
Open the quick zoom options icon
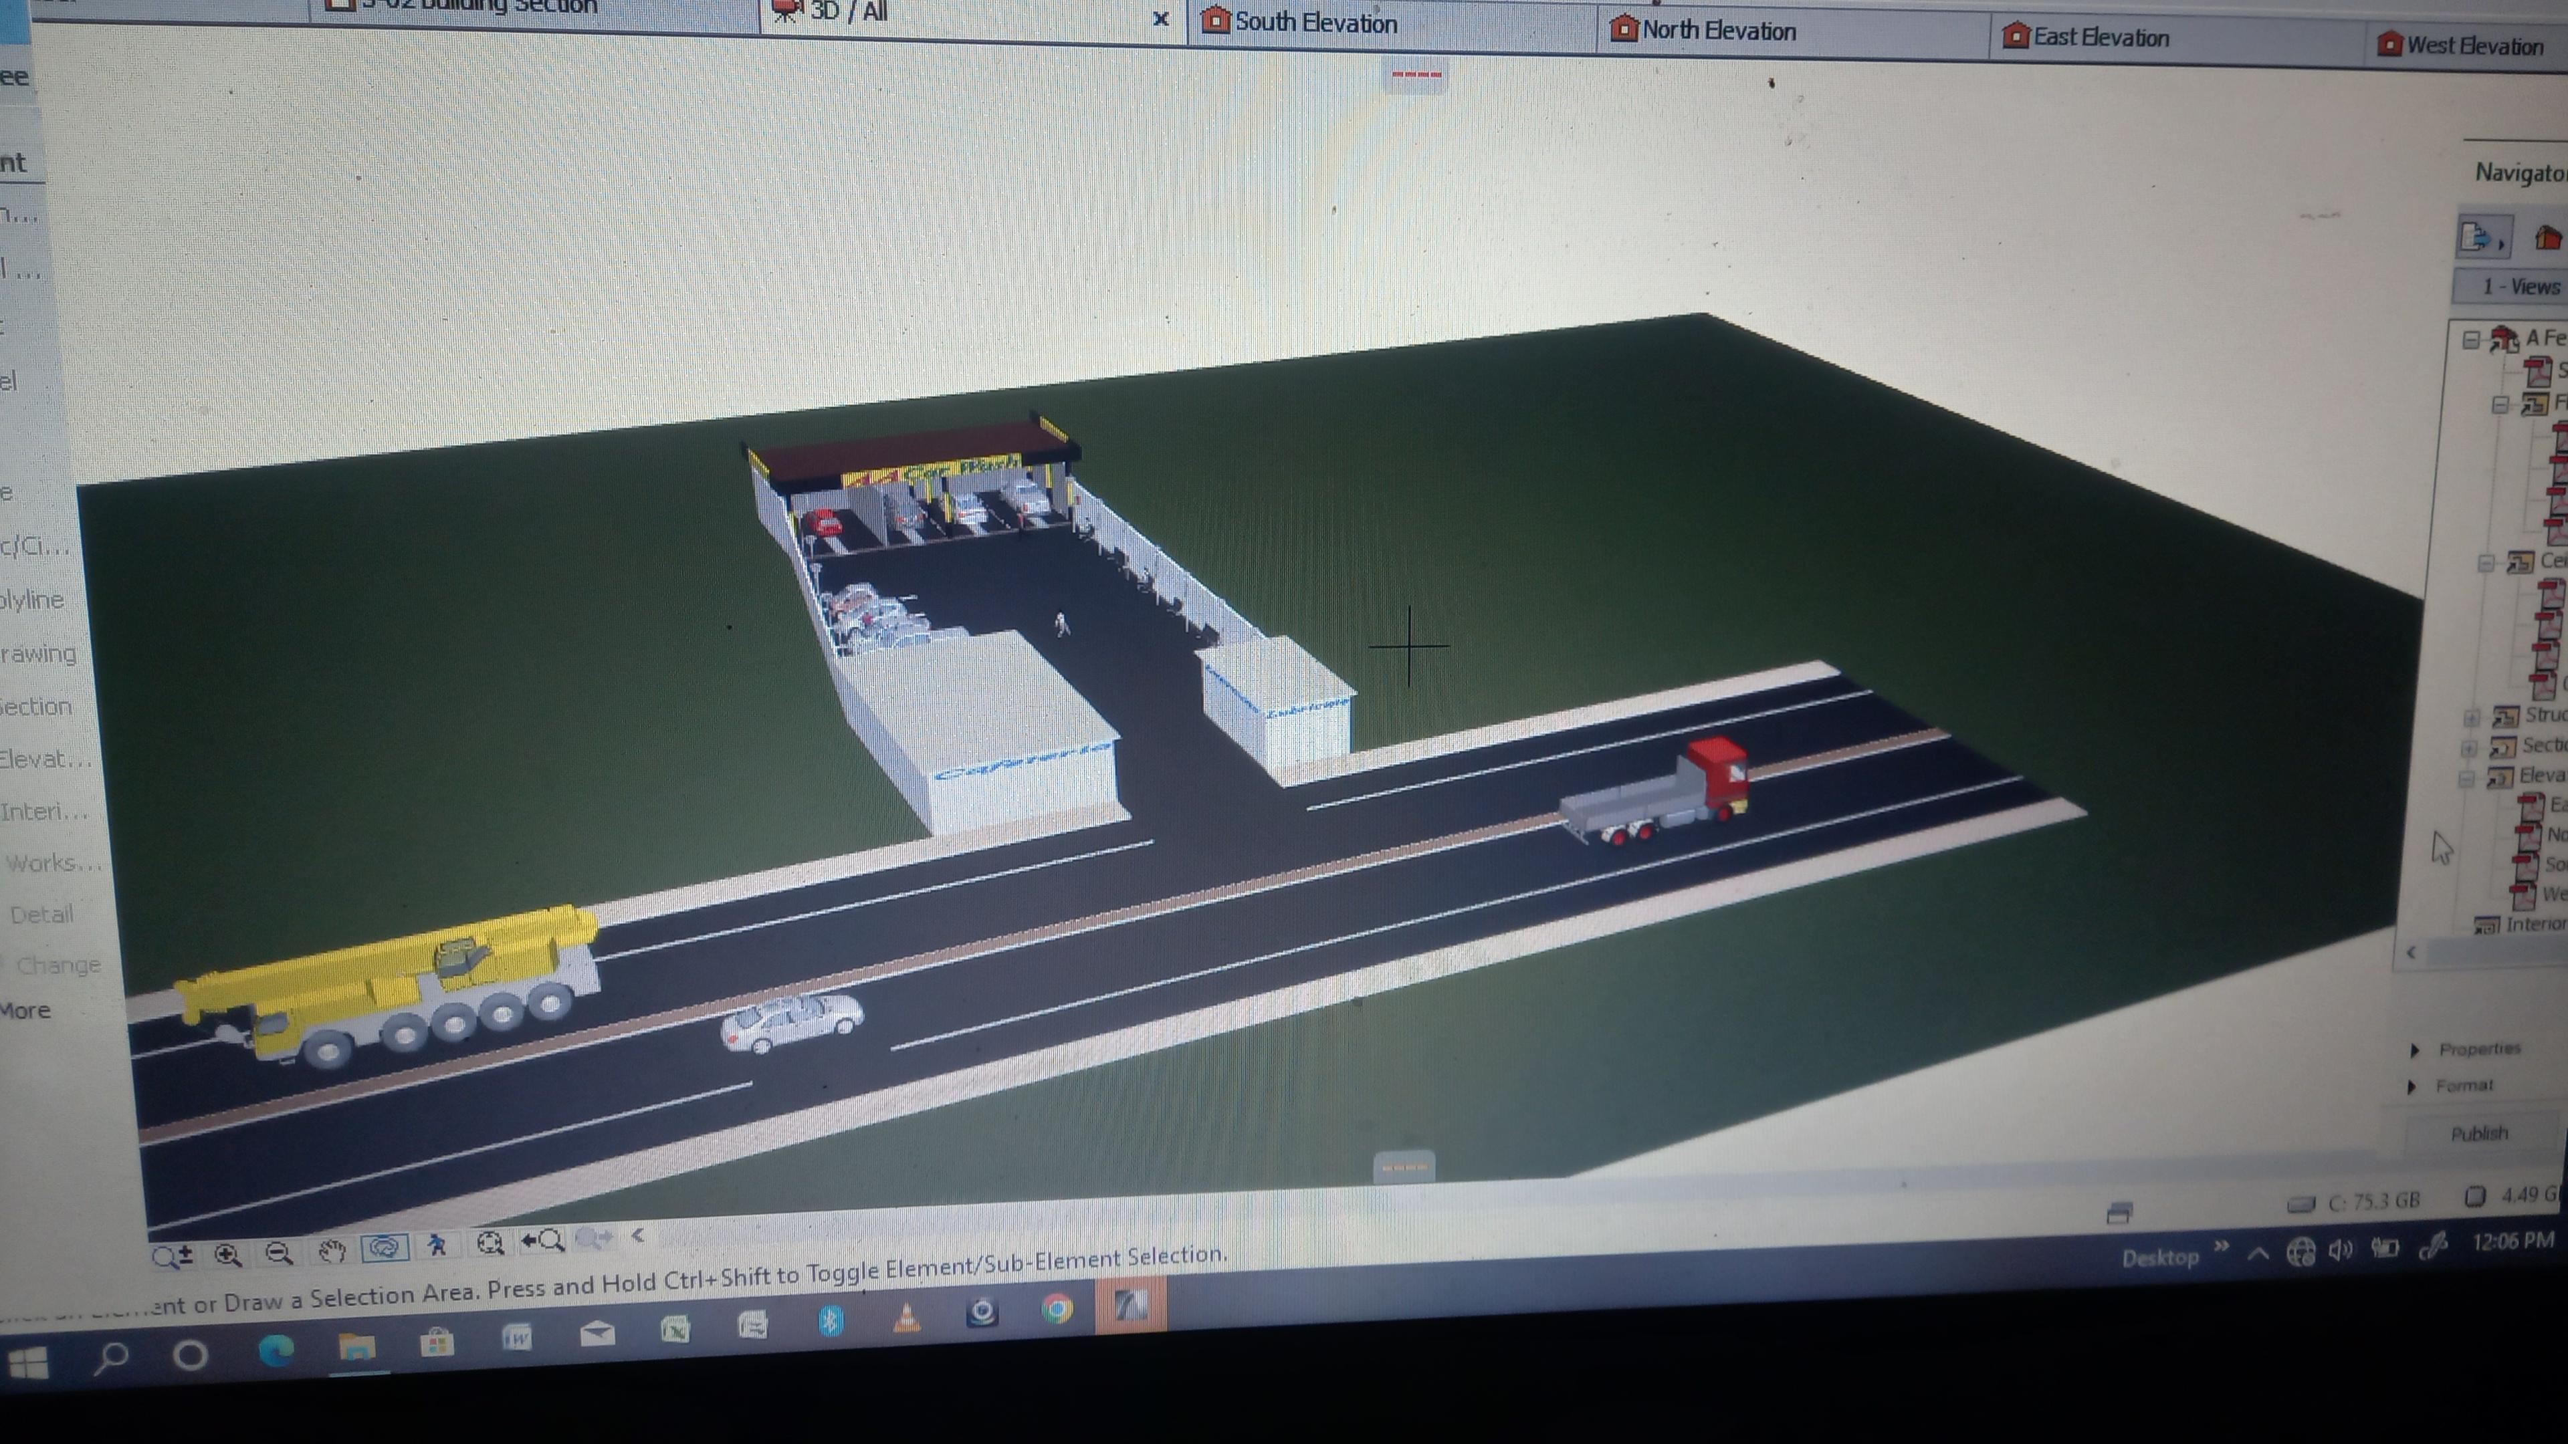click(171, 1257)
